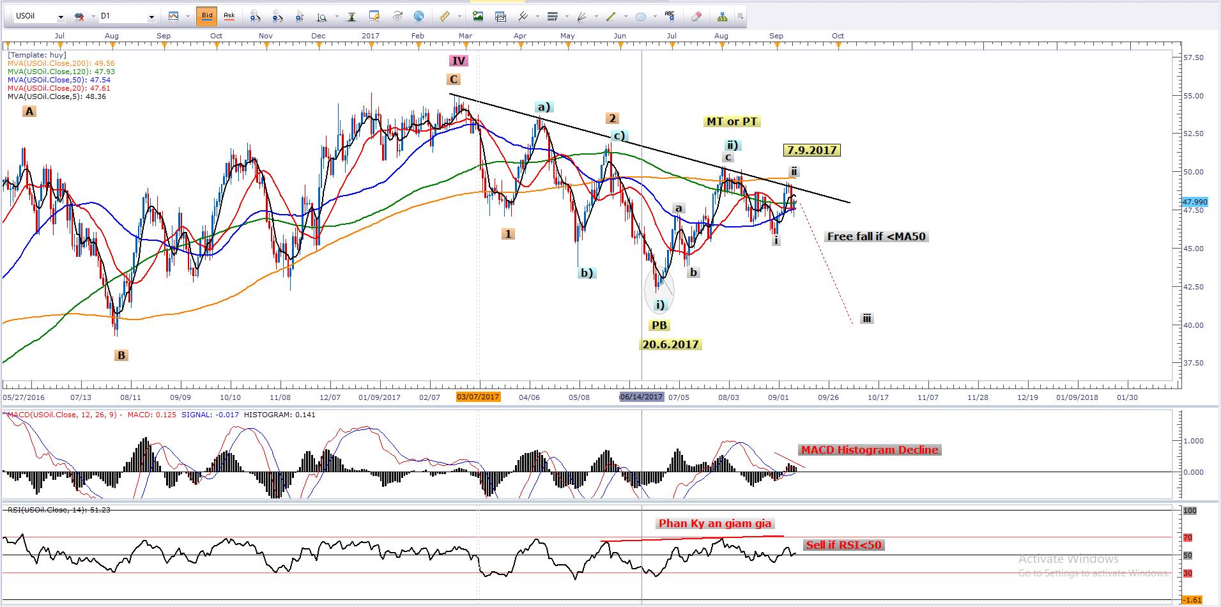Expand the ellipse shape tool dropdown arrow
This screenshot has width=1221, height=607.
[656, 17]
